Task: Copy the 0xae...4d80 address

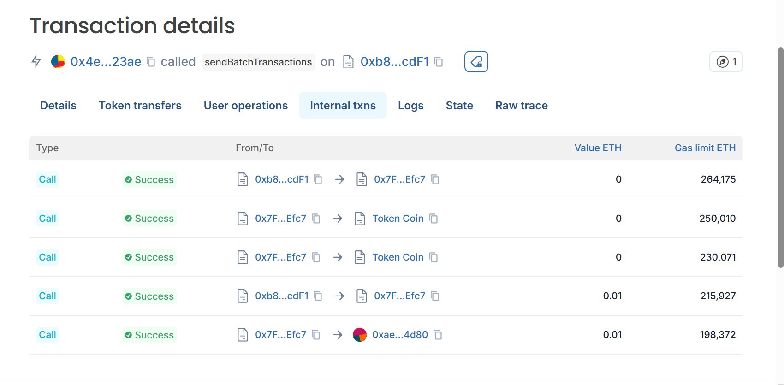Action: [x=438, y=335]
